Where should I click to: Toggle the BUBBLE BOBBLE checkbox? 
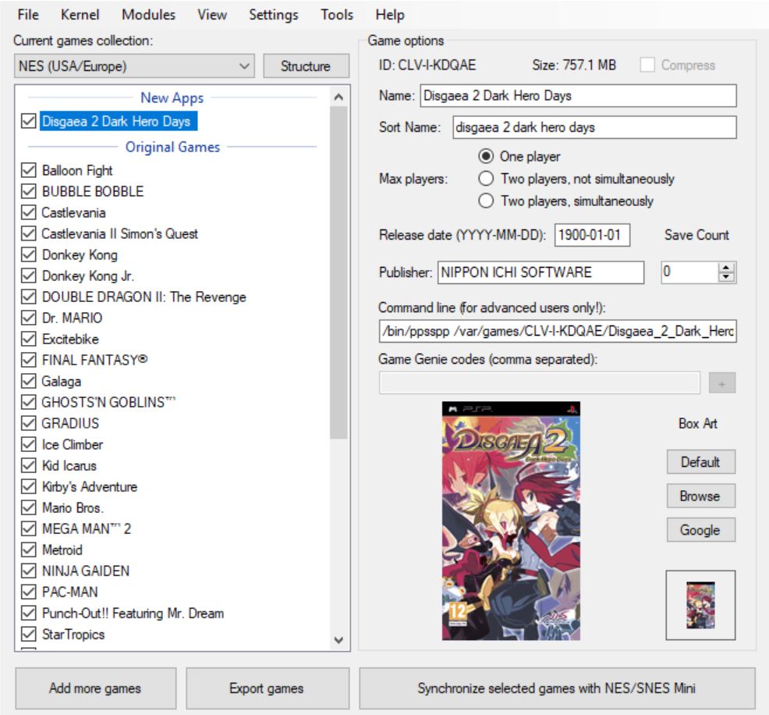pyautogui.click(x=28, y=191)
